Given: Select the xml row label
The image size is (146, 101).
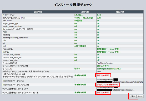Looking at the screenshot, I should tap(4, 46).
